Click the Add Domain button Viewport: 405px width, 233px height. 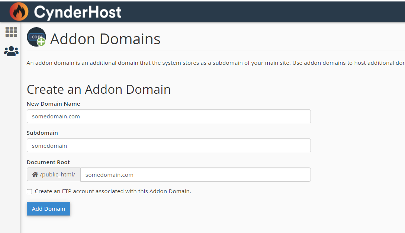point(48,208)
